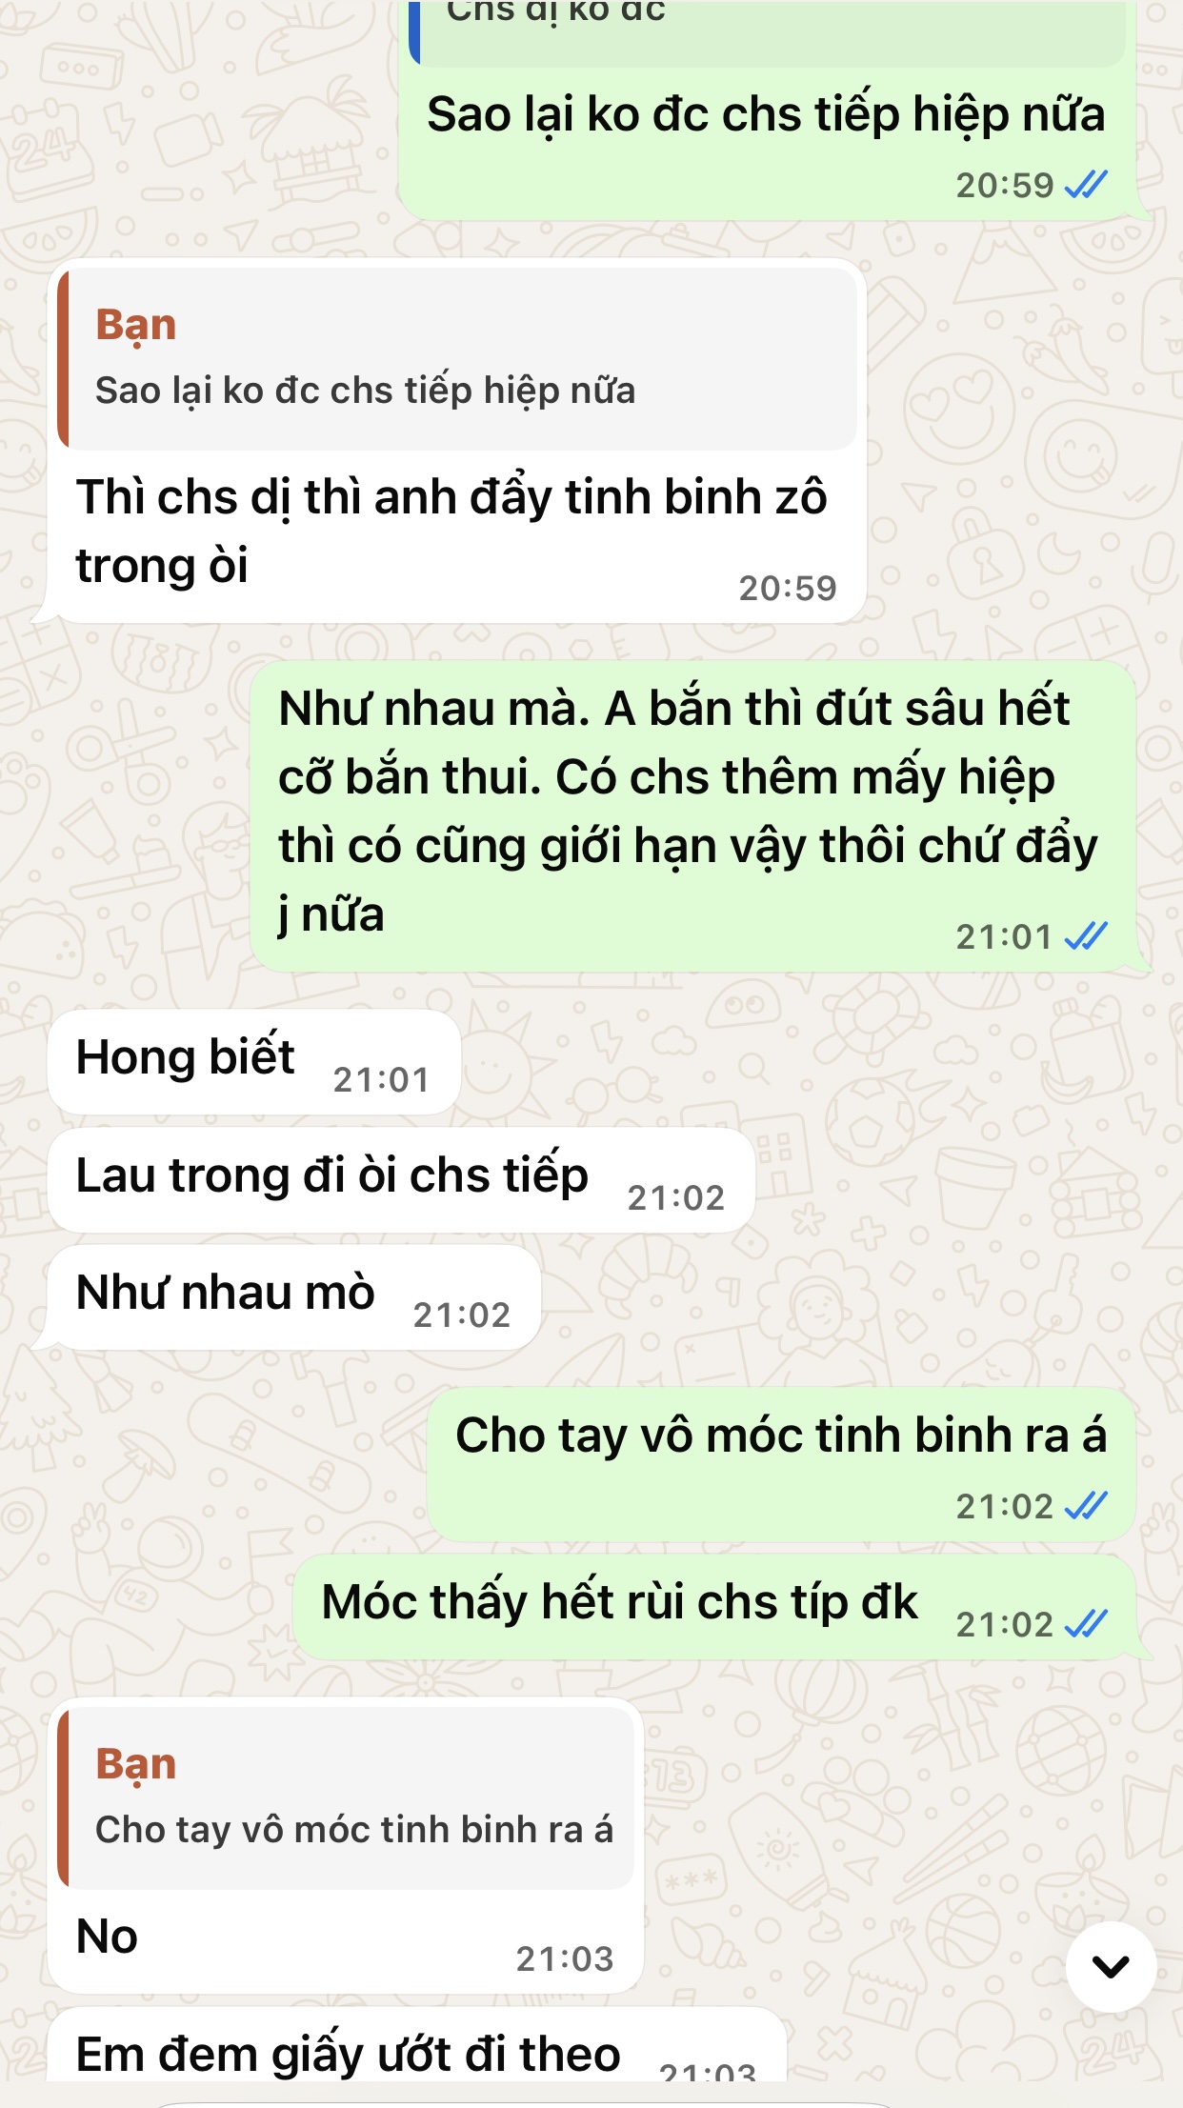Select the 'No' reply message

[x=346, y=1845]
